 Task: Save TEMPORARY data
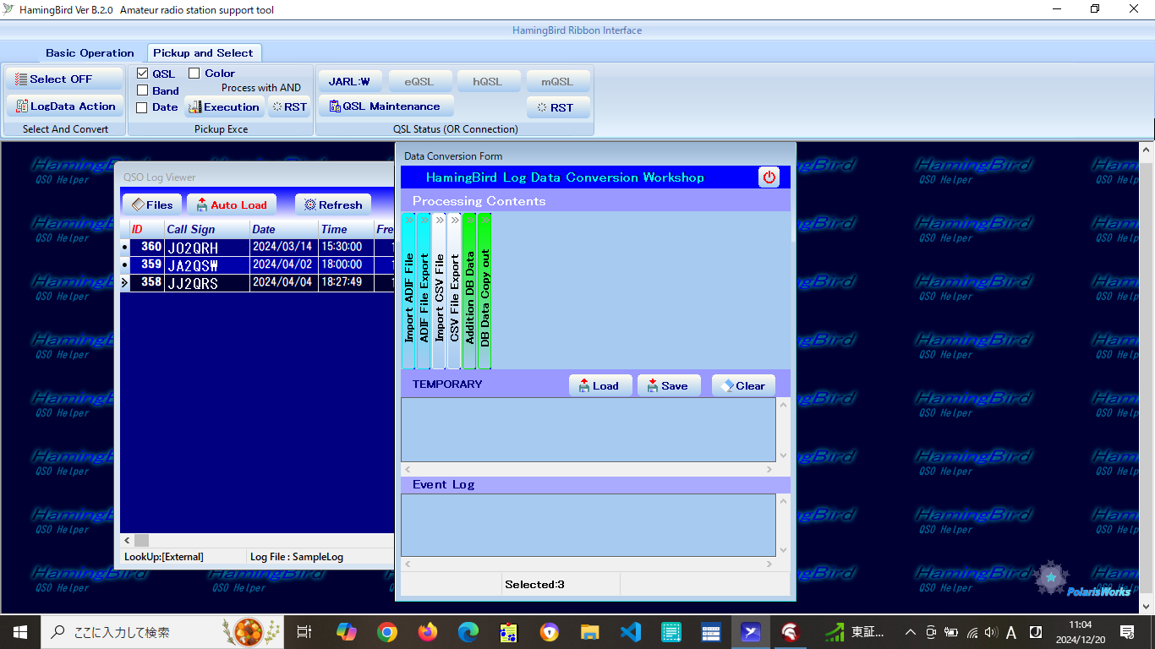tap(669, 385)
